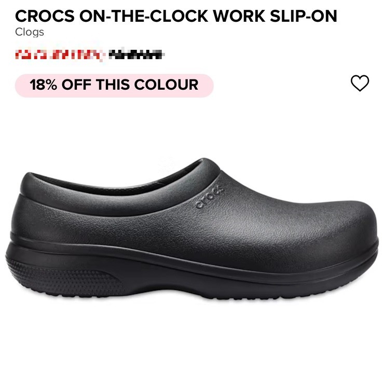Viewport: 384px width, 384px height.
Task: Select the 18% OFF THIS COLOUR badge
Action: coord(114,86)
